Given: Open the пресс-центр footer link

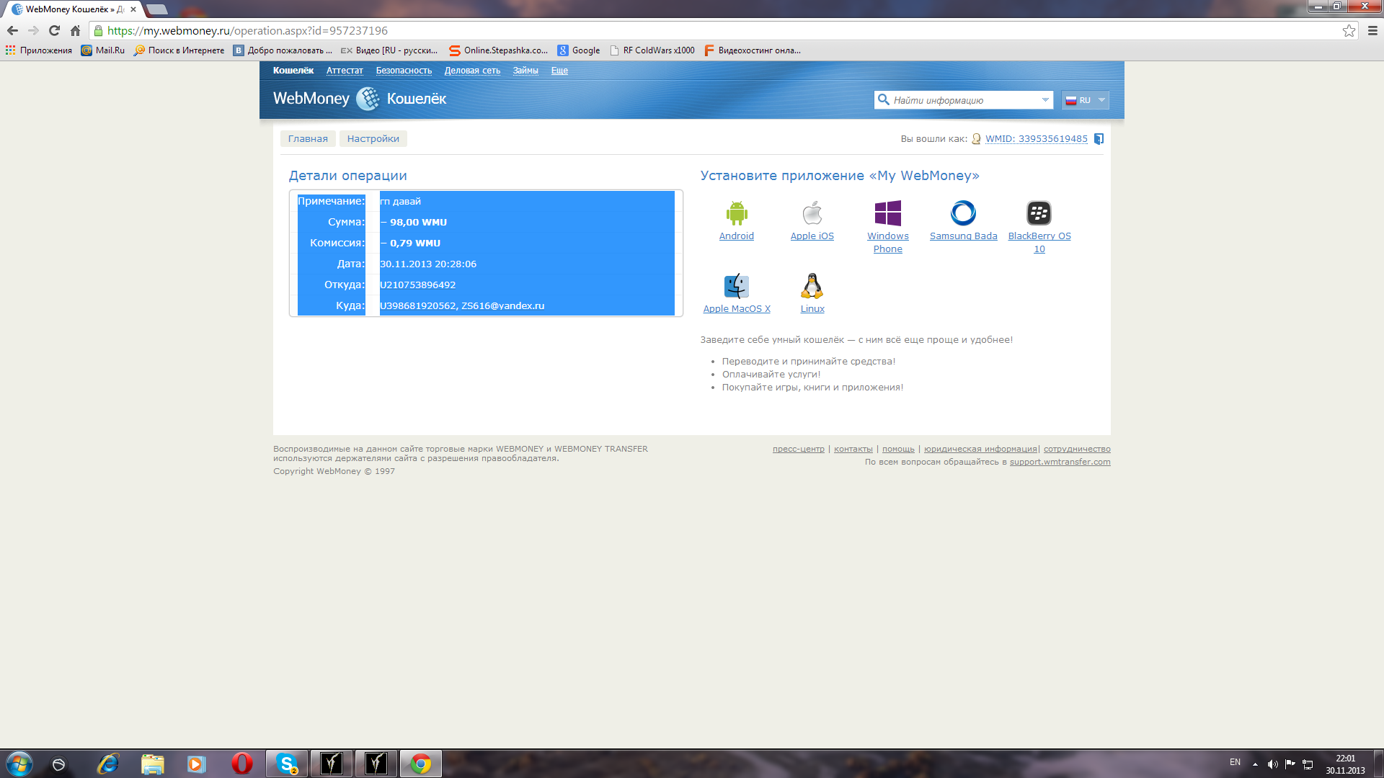Looking at the screenshot, I should 798,450.
